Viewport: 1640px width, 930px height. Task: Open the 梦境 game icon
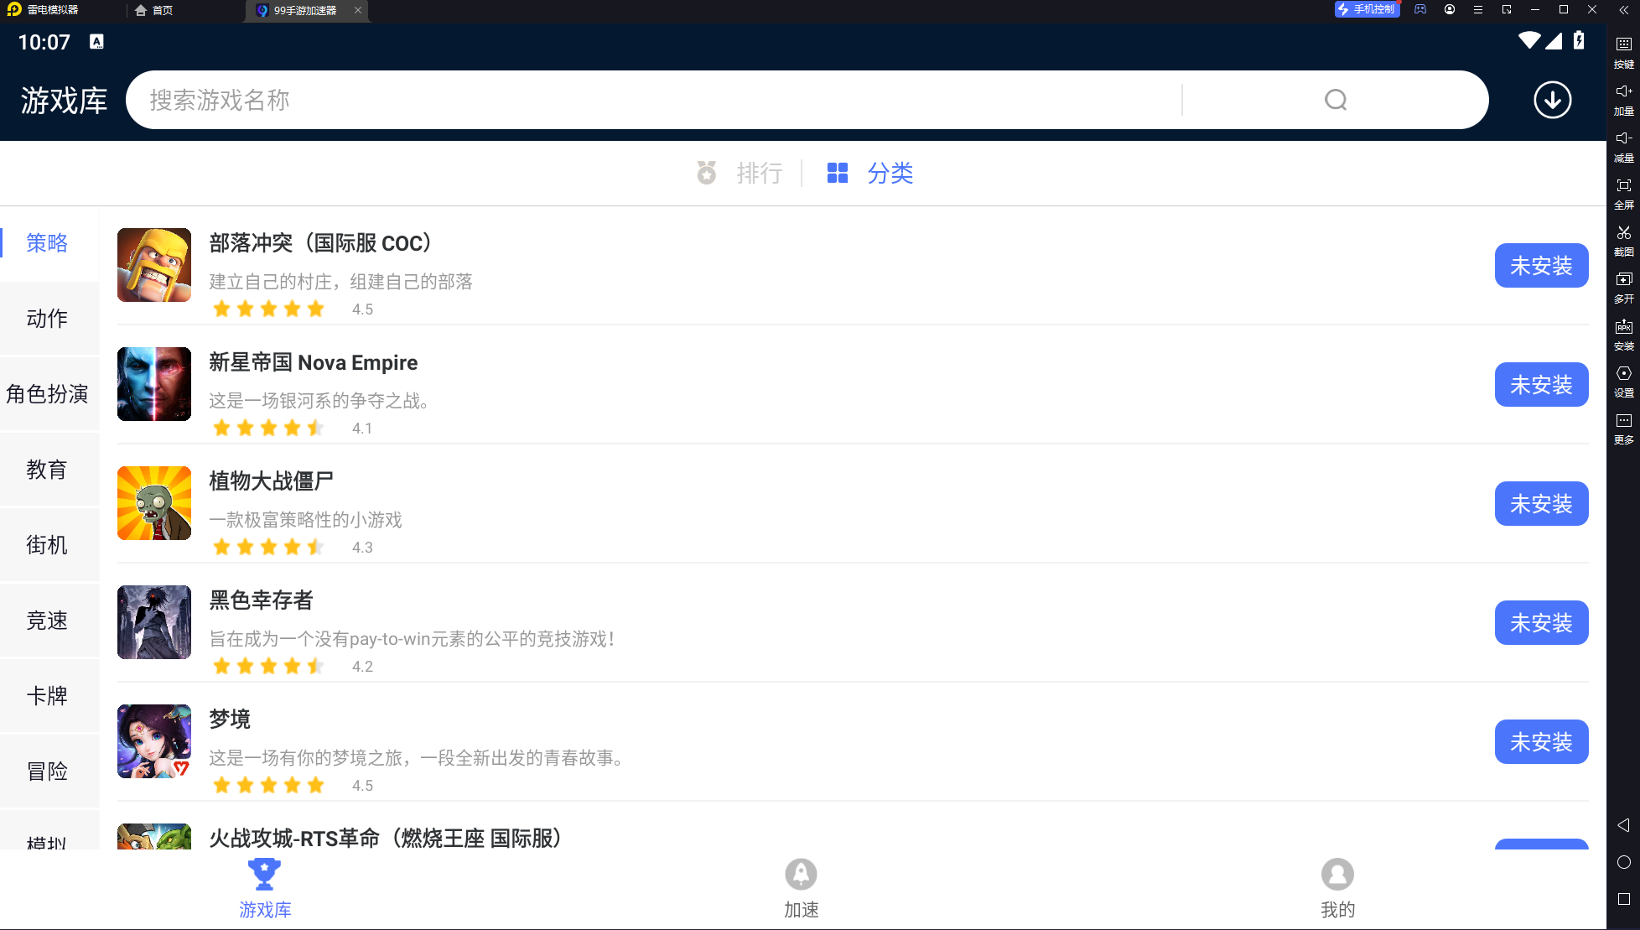coord(154,741)
